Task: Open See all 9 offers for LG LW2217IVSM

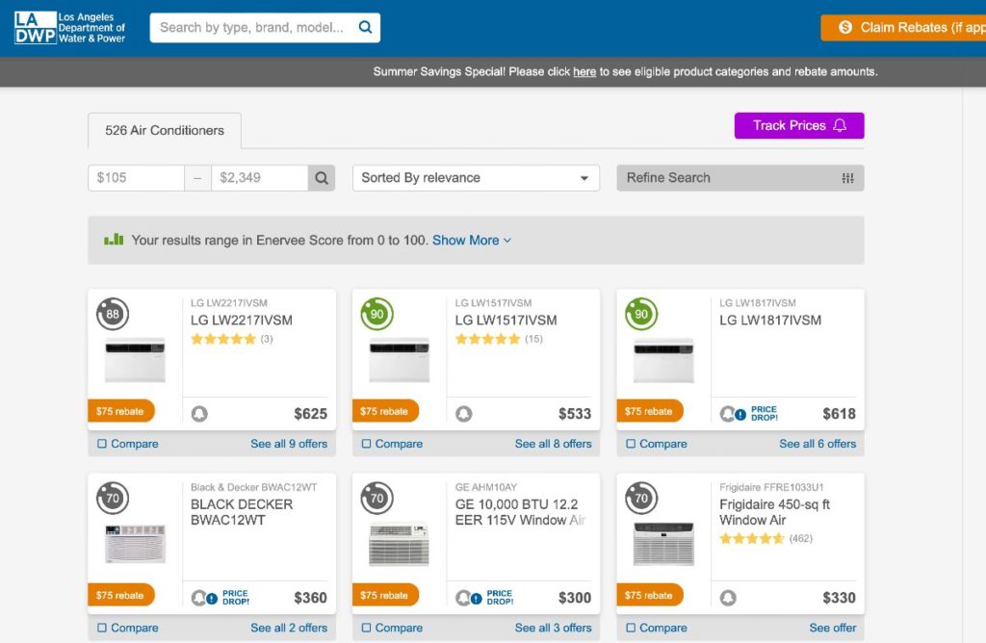Action: click(289, 444)
